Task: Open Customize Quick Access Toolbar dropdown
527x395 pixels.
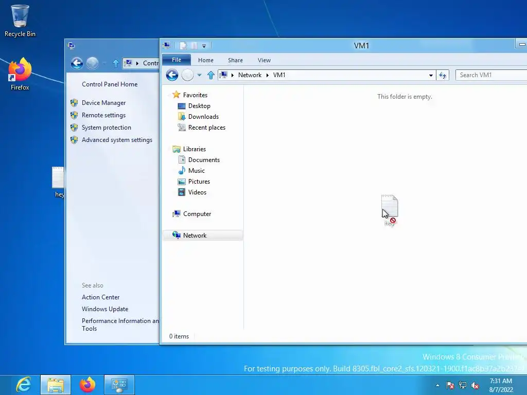Action: coord(204,46)
